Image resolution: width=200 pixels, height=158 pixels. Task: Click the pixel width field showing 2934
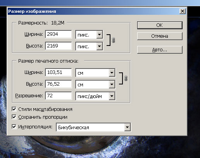point(59,34)
